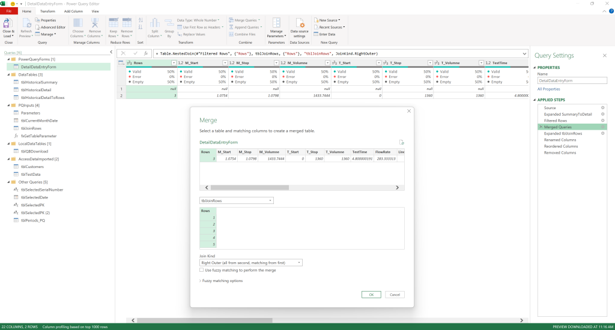Click the main grid horizontal scrollbar
Viewport: 615px width, 330px height.
pos(204,320)
